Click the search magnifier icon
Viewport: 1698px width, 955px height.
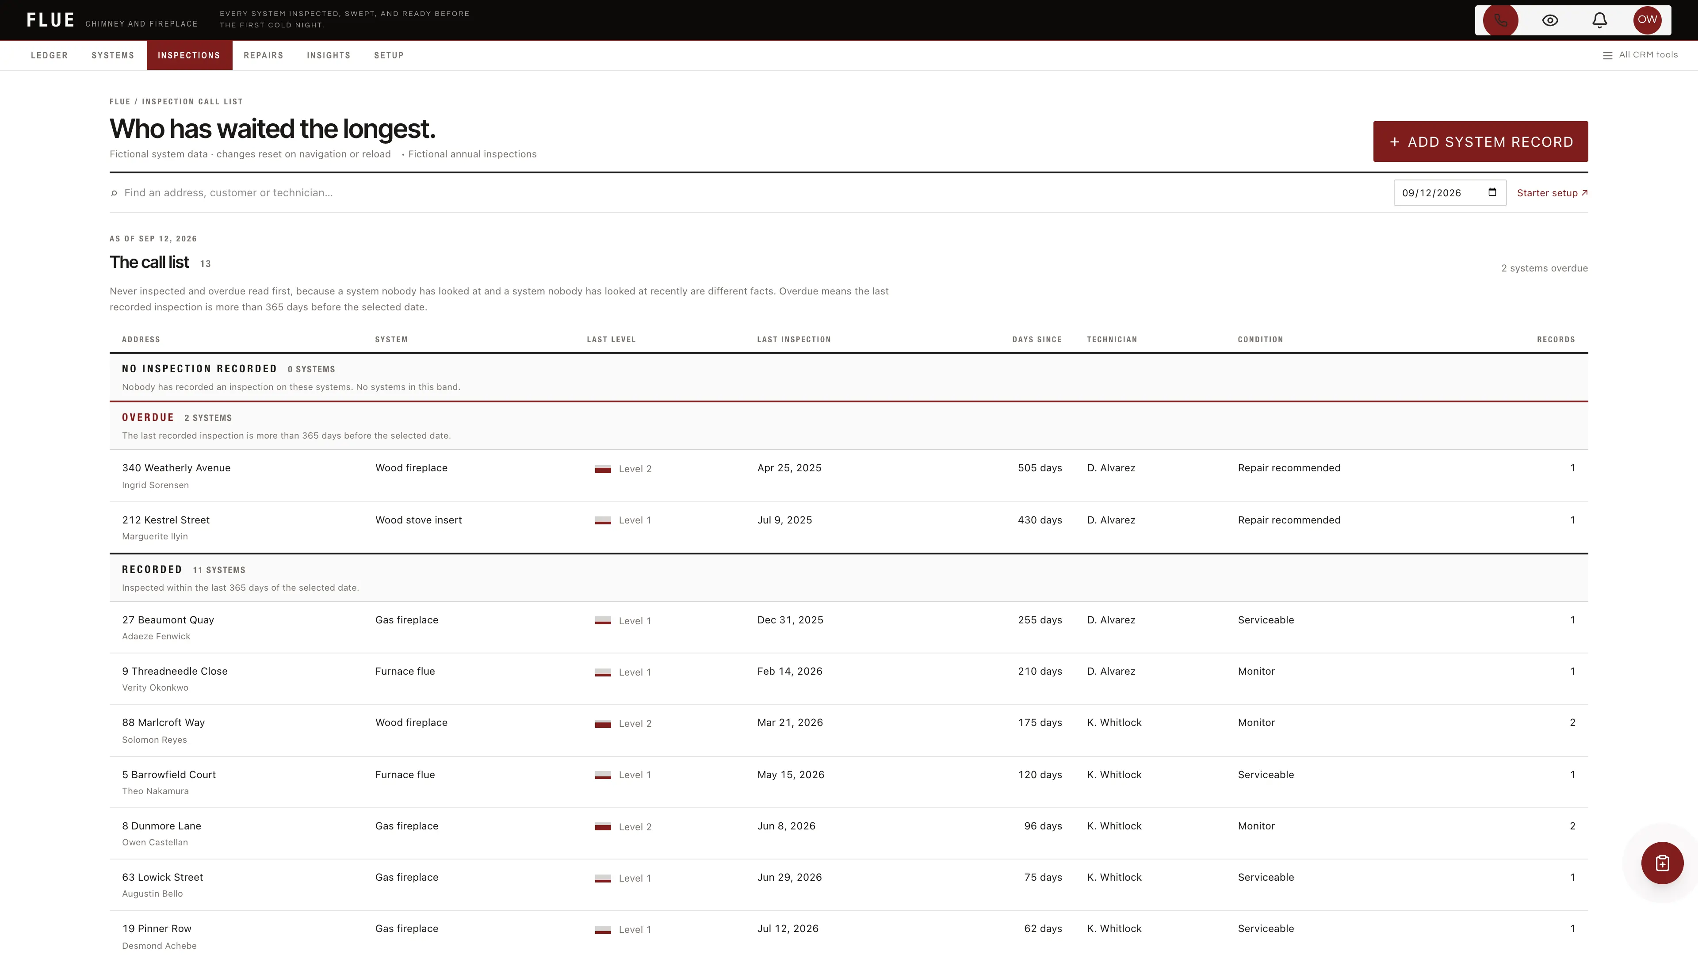(114, 193)
